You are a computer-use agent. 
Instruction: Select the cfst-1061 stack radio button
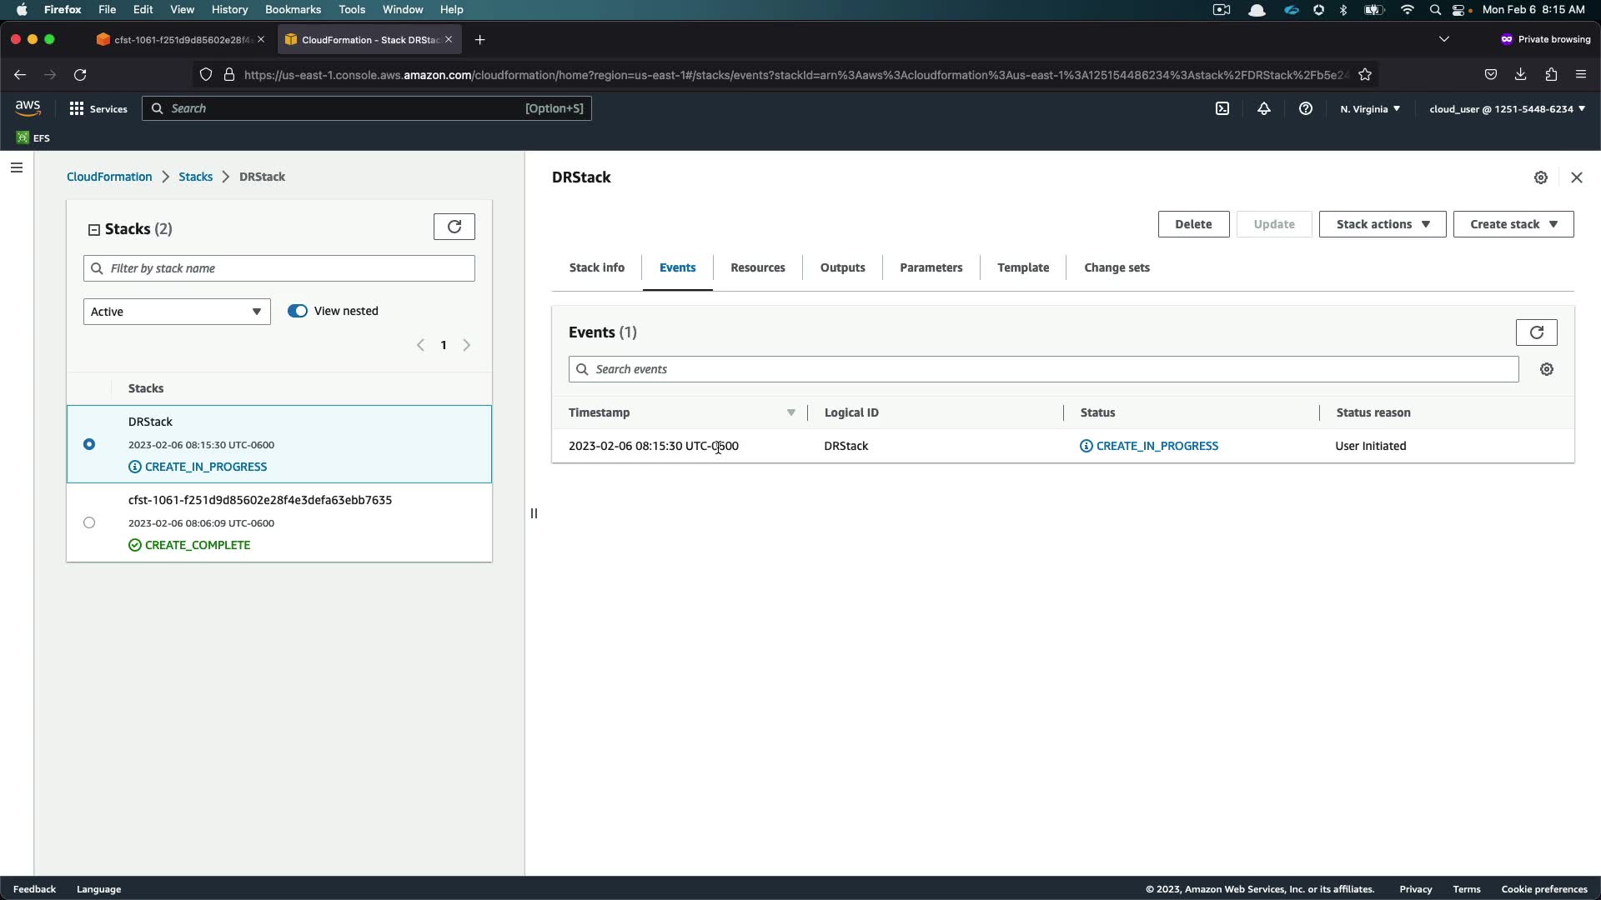pyautogui.click(x=89, y=522)
